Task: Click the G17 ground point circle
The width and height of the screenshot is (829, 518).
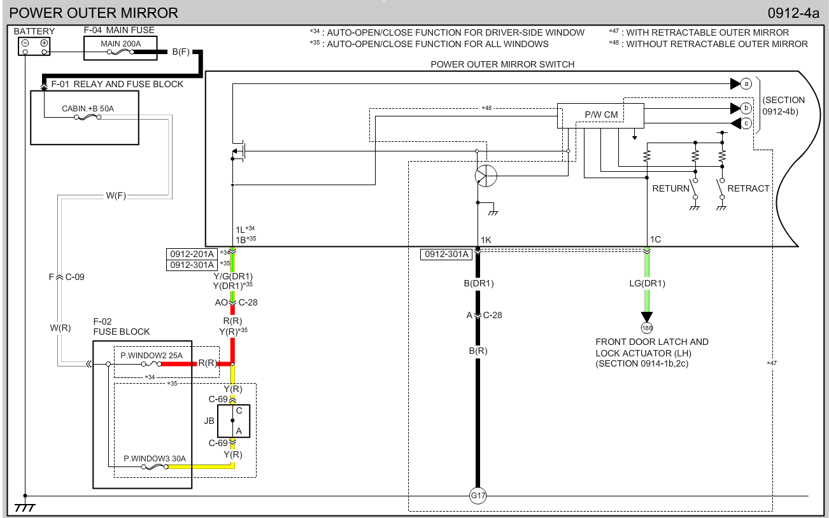Action: pos(478,496)
